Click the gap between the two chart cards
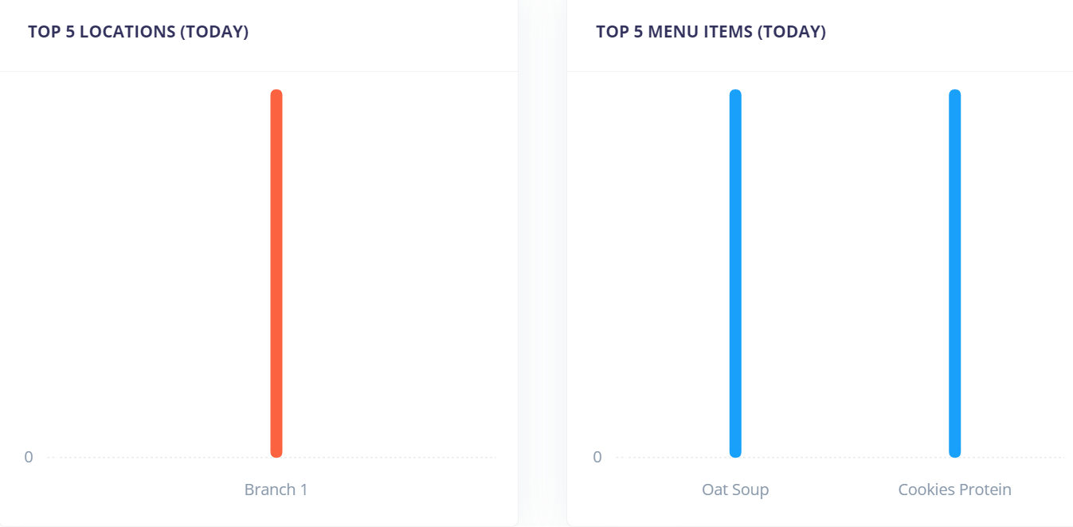1073x527 pixels. click(542, 263)
